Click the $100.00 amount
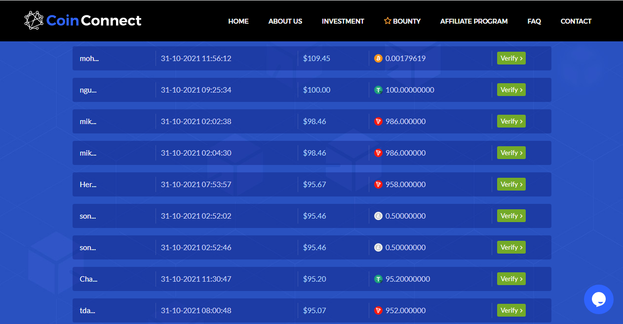 click(x=317, y=90)
